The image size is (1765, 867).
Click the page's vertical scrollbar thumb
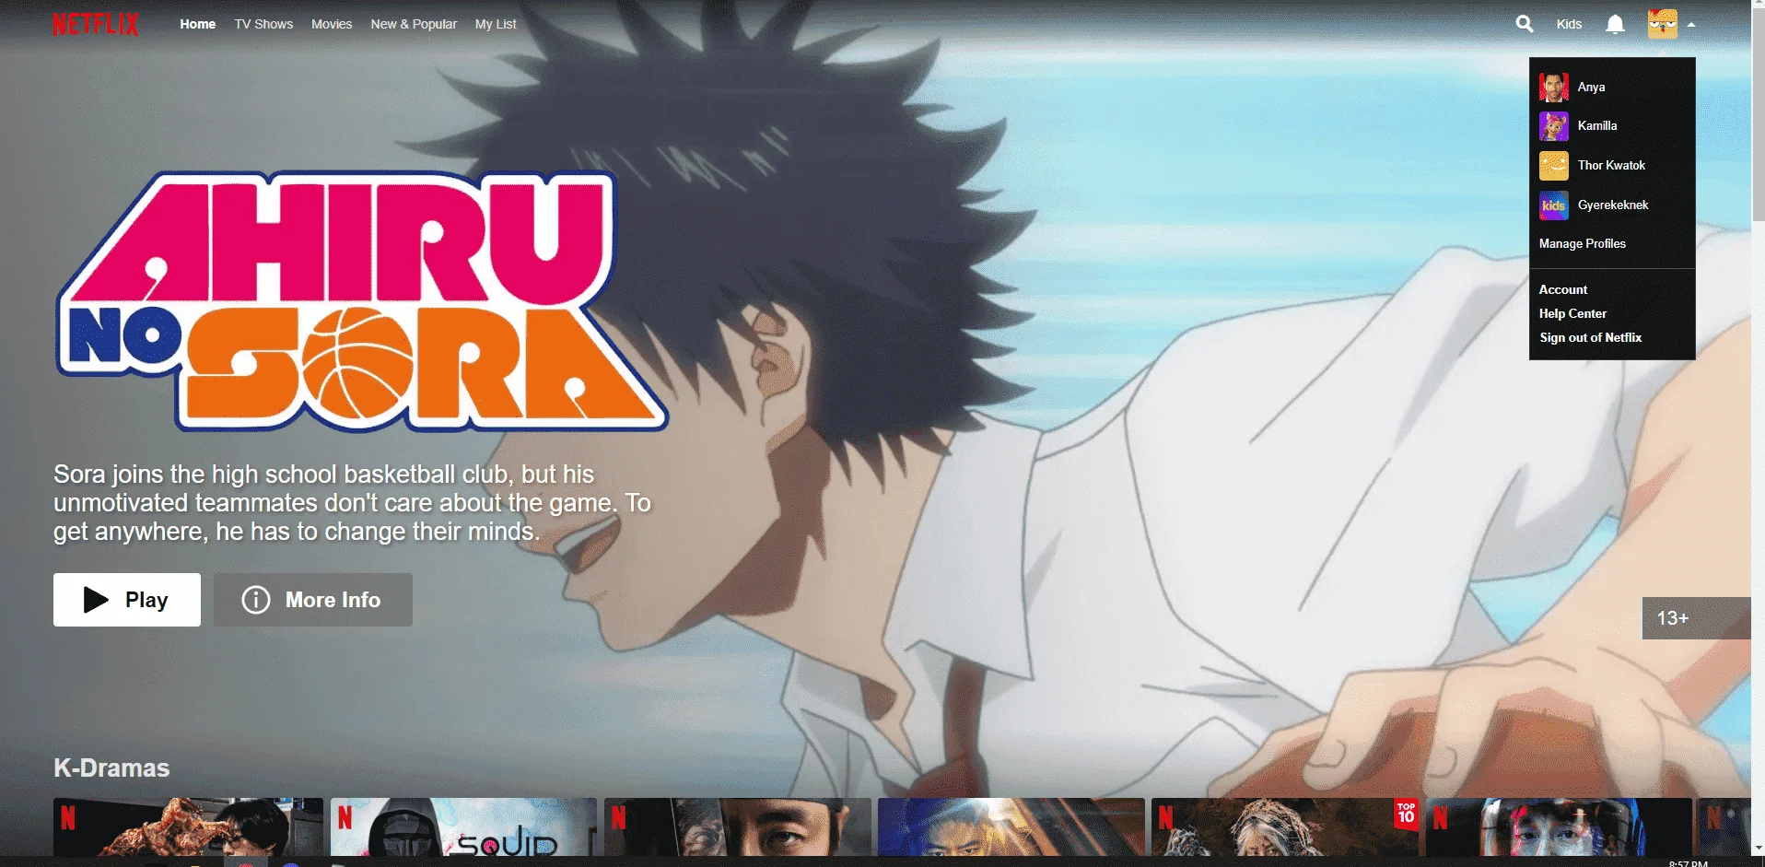click(x=1758, y=116)
